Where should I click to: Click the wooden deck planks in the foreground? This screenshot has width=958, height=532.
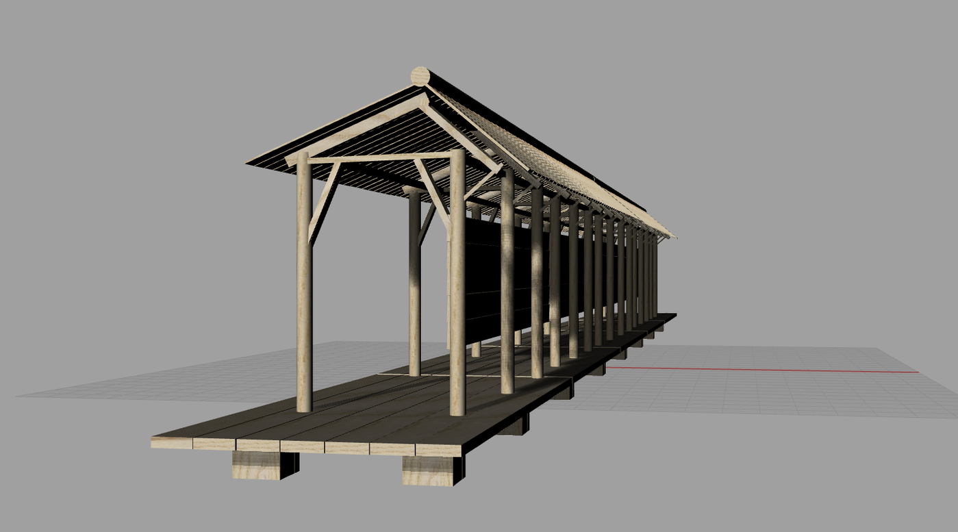tap(329, 411)
